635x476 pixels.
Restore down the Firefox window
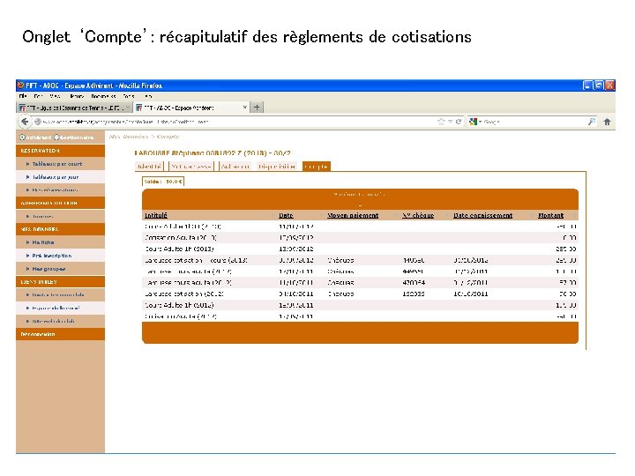(598, 85)
